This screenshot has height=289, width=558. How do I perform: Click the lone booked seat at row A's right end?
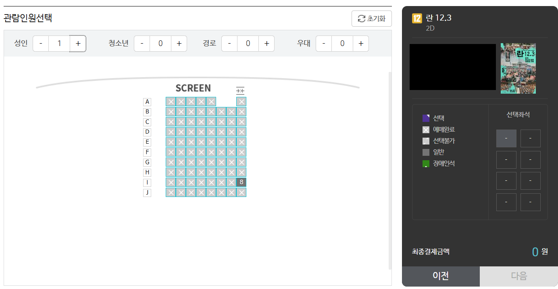click(x=241, y=102)
